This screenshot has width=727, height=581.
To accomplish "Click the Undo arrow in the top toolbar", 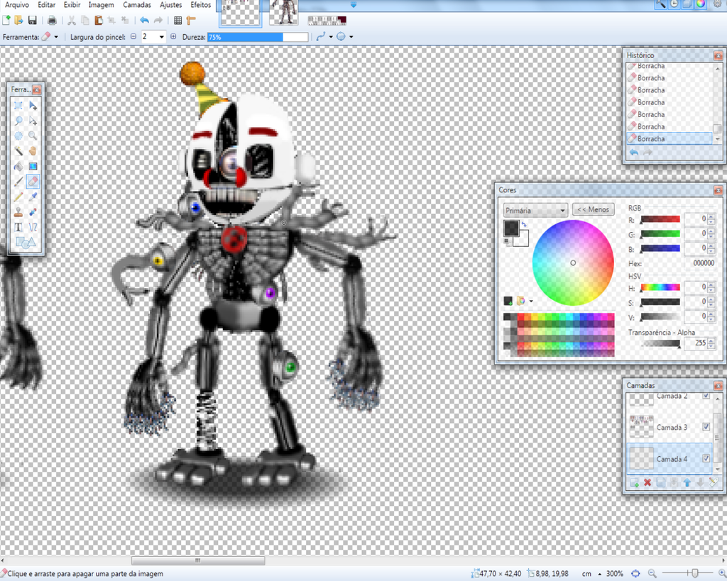I will [145, 20].
